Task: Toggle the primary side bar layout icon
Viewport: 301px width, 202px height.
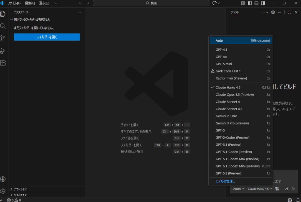Action: [250, 3]
